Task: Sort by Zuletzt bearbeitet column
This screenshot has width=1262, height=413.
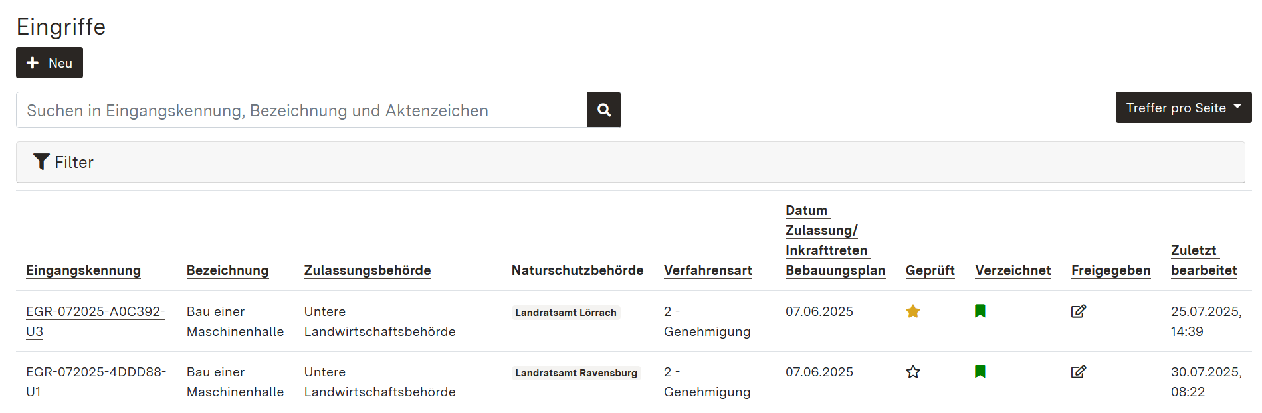Action: click(x=1203, y=260)
